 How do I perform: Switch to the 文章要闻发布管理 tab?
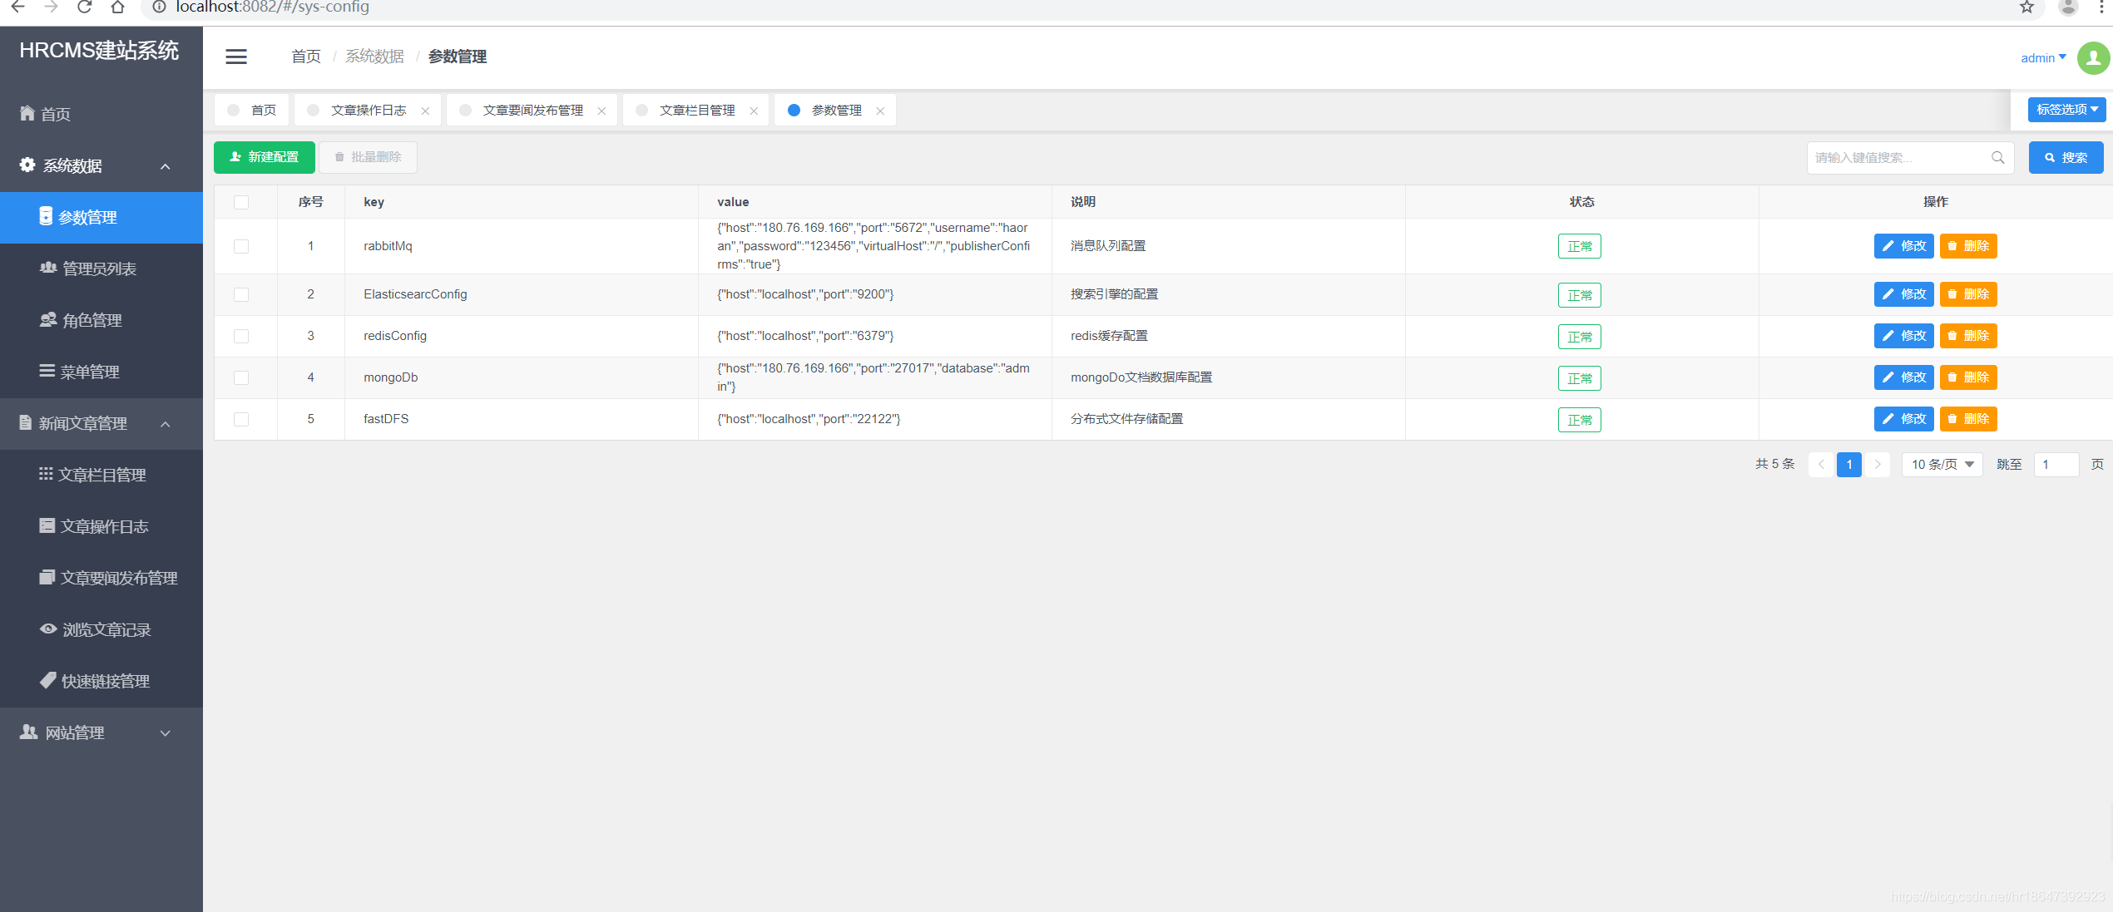(532, 110)
